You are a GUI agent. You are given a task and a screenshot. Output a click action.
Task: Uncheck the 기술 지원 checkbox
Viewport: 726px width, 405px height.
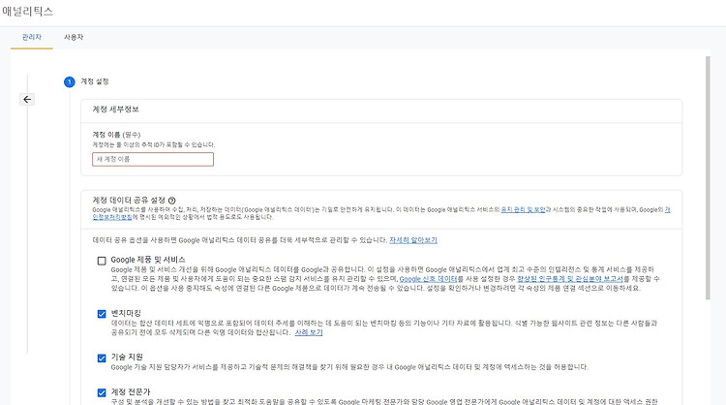pyautogui.click(x=102, y=358)
